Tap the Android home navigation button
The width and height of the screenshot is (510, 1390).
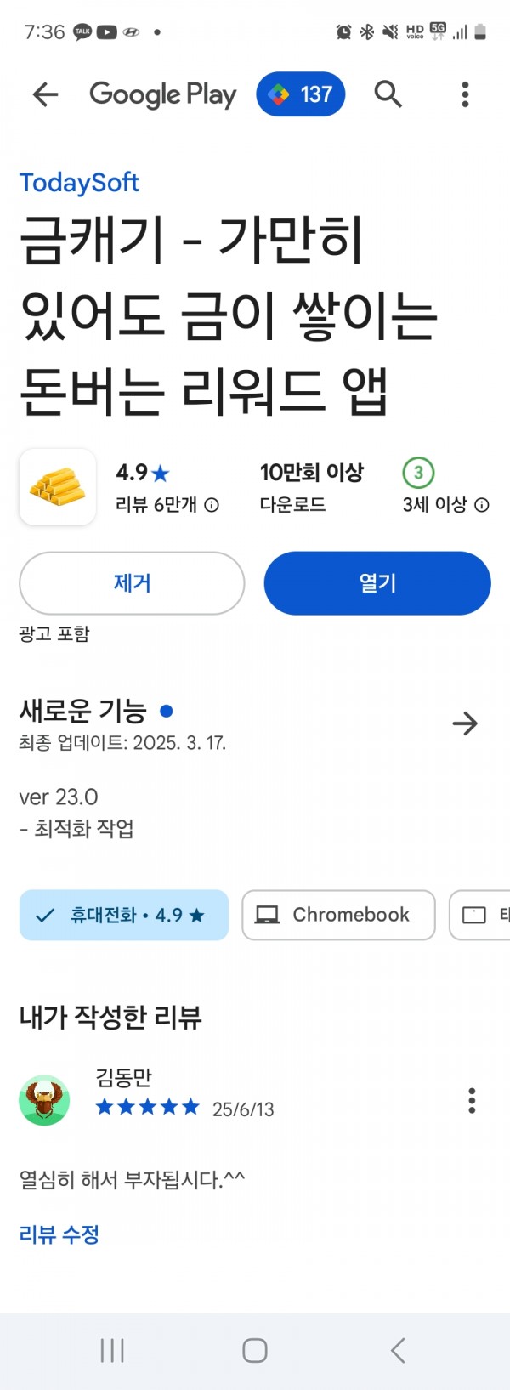tap(255, 1350)
